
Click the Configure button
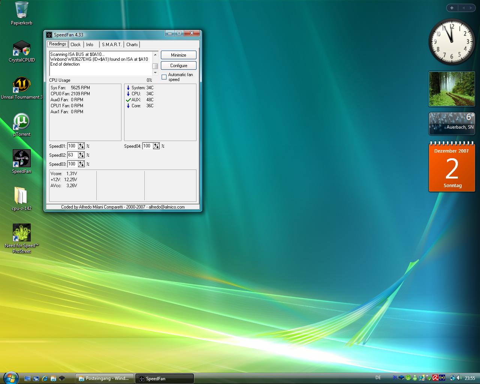click(x=178, y=66)
